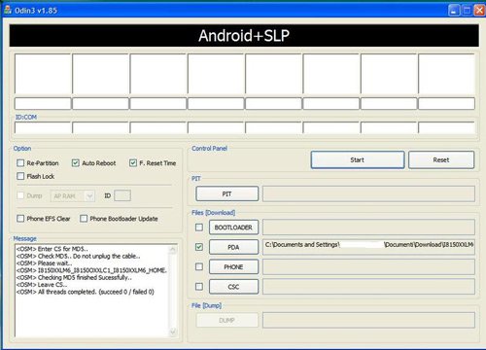Screen dimensions: 486x350
Task: Toggle the Dump checkbox
Action: point(20,195)
